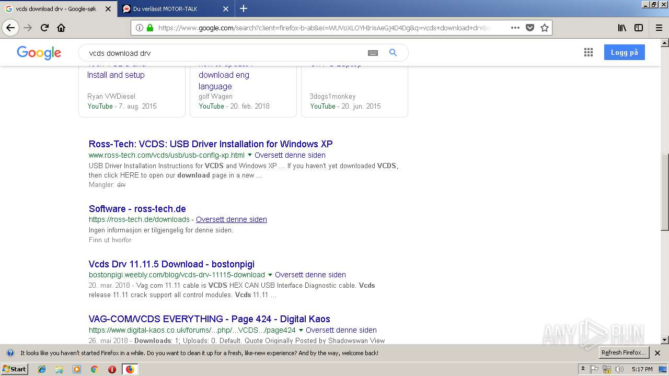Show site information icon in address bar
The image size is (669, 376).
140,28
